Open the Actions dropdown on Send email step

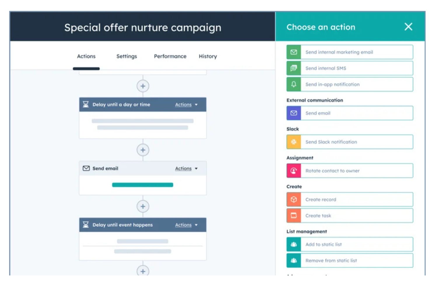pyautogui.click(x=186, y=168)
